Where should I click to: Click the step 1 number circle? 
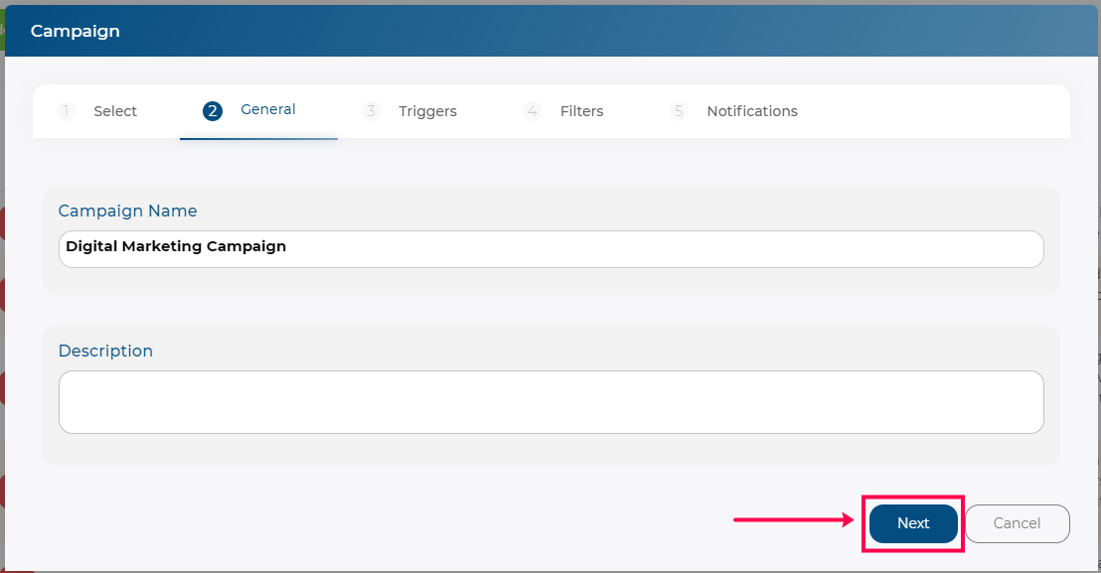click(x=66, y=111)
